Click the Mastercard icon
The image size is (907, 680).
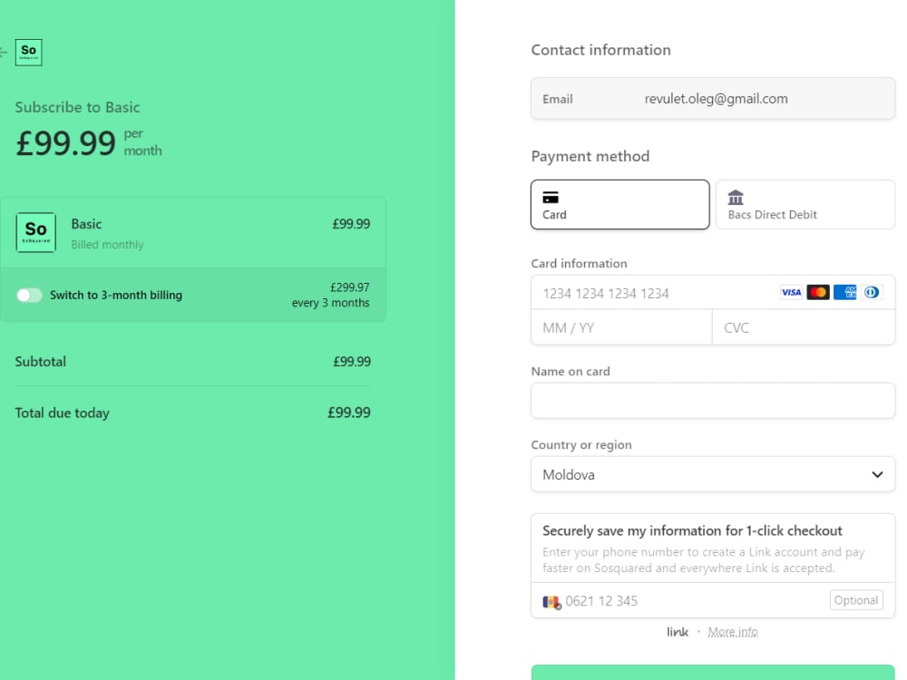[818, 293]
